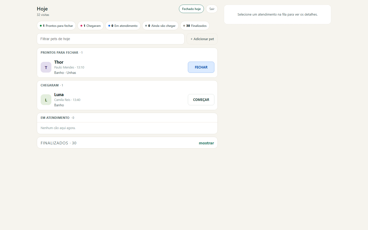Click Luna's green L avatar
The image size is (368, 230).
[x=46, y=100]
